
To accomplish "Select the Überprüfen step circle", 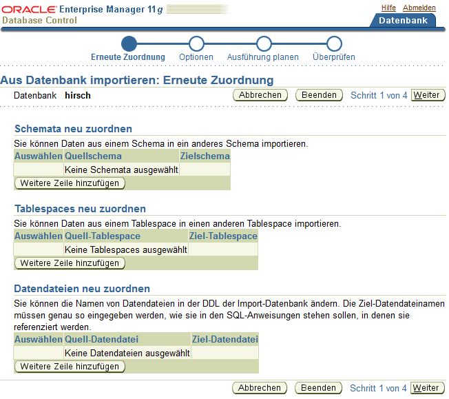I will (x=334, y=43).
